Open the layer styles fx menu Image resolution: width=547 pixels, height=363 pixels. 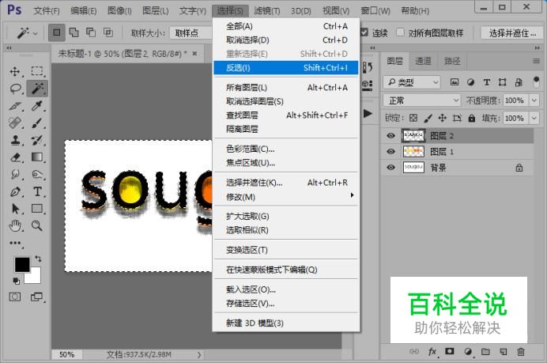432,351
